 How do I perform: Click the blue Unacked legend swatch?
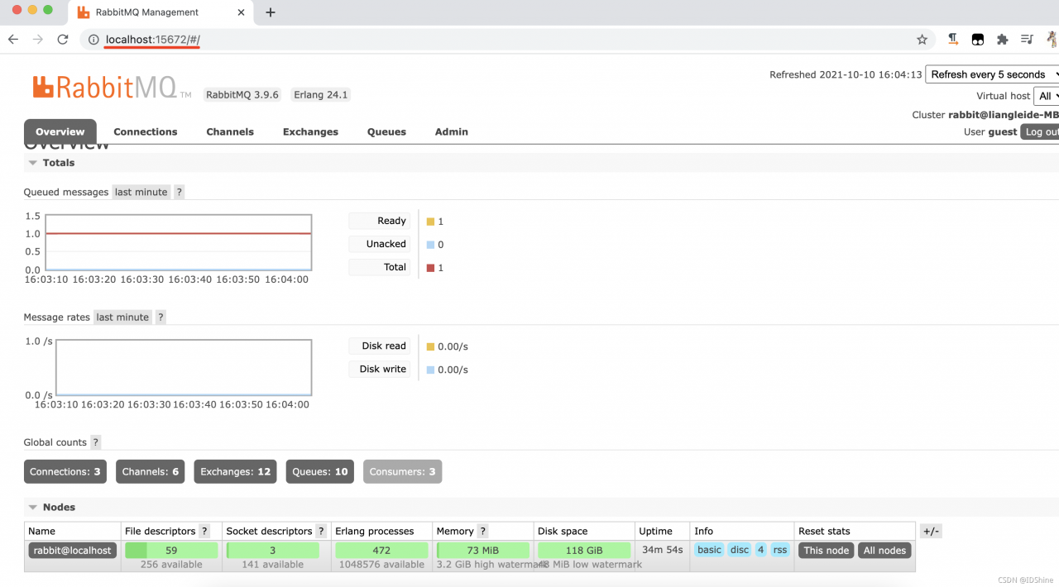point(430,245)
